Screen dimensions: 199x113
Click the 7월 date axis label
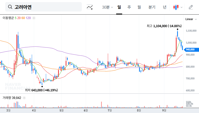point(110,110)
